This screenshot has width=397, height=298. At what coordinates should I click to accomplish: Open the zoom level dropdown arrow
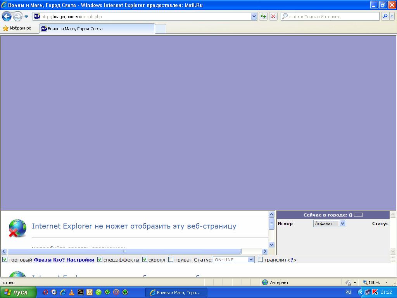tap(387, 282)
